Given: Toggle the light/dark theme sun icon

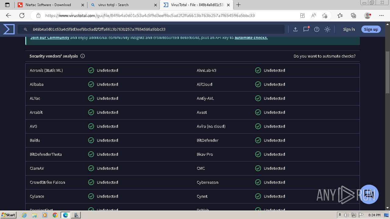Looking at the screenshot, I should pyautogui.click(x=327, y=30).
